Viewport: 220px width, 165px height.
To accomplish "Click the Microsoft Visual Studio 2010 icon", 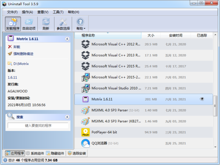I will click(x=85, y=88).
